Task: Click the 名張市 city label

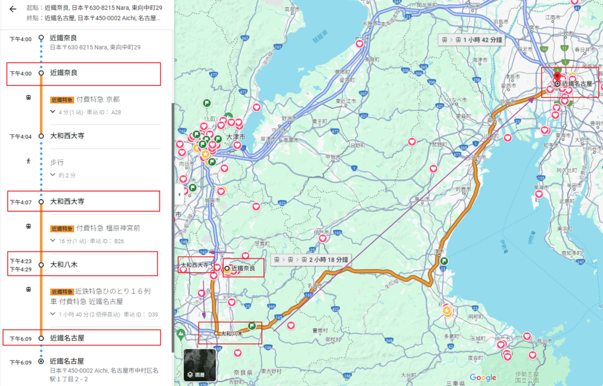Action: point(314,286)
